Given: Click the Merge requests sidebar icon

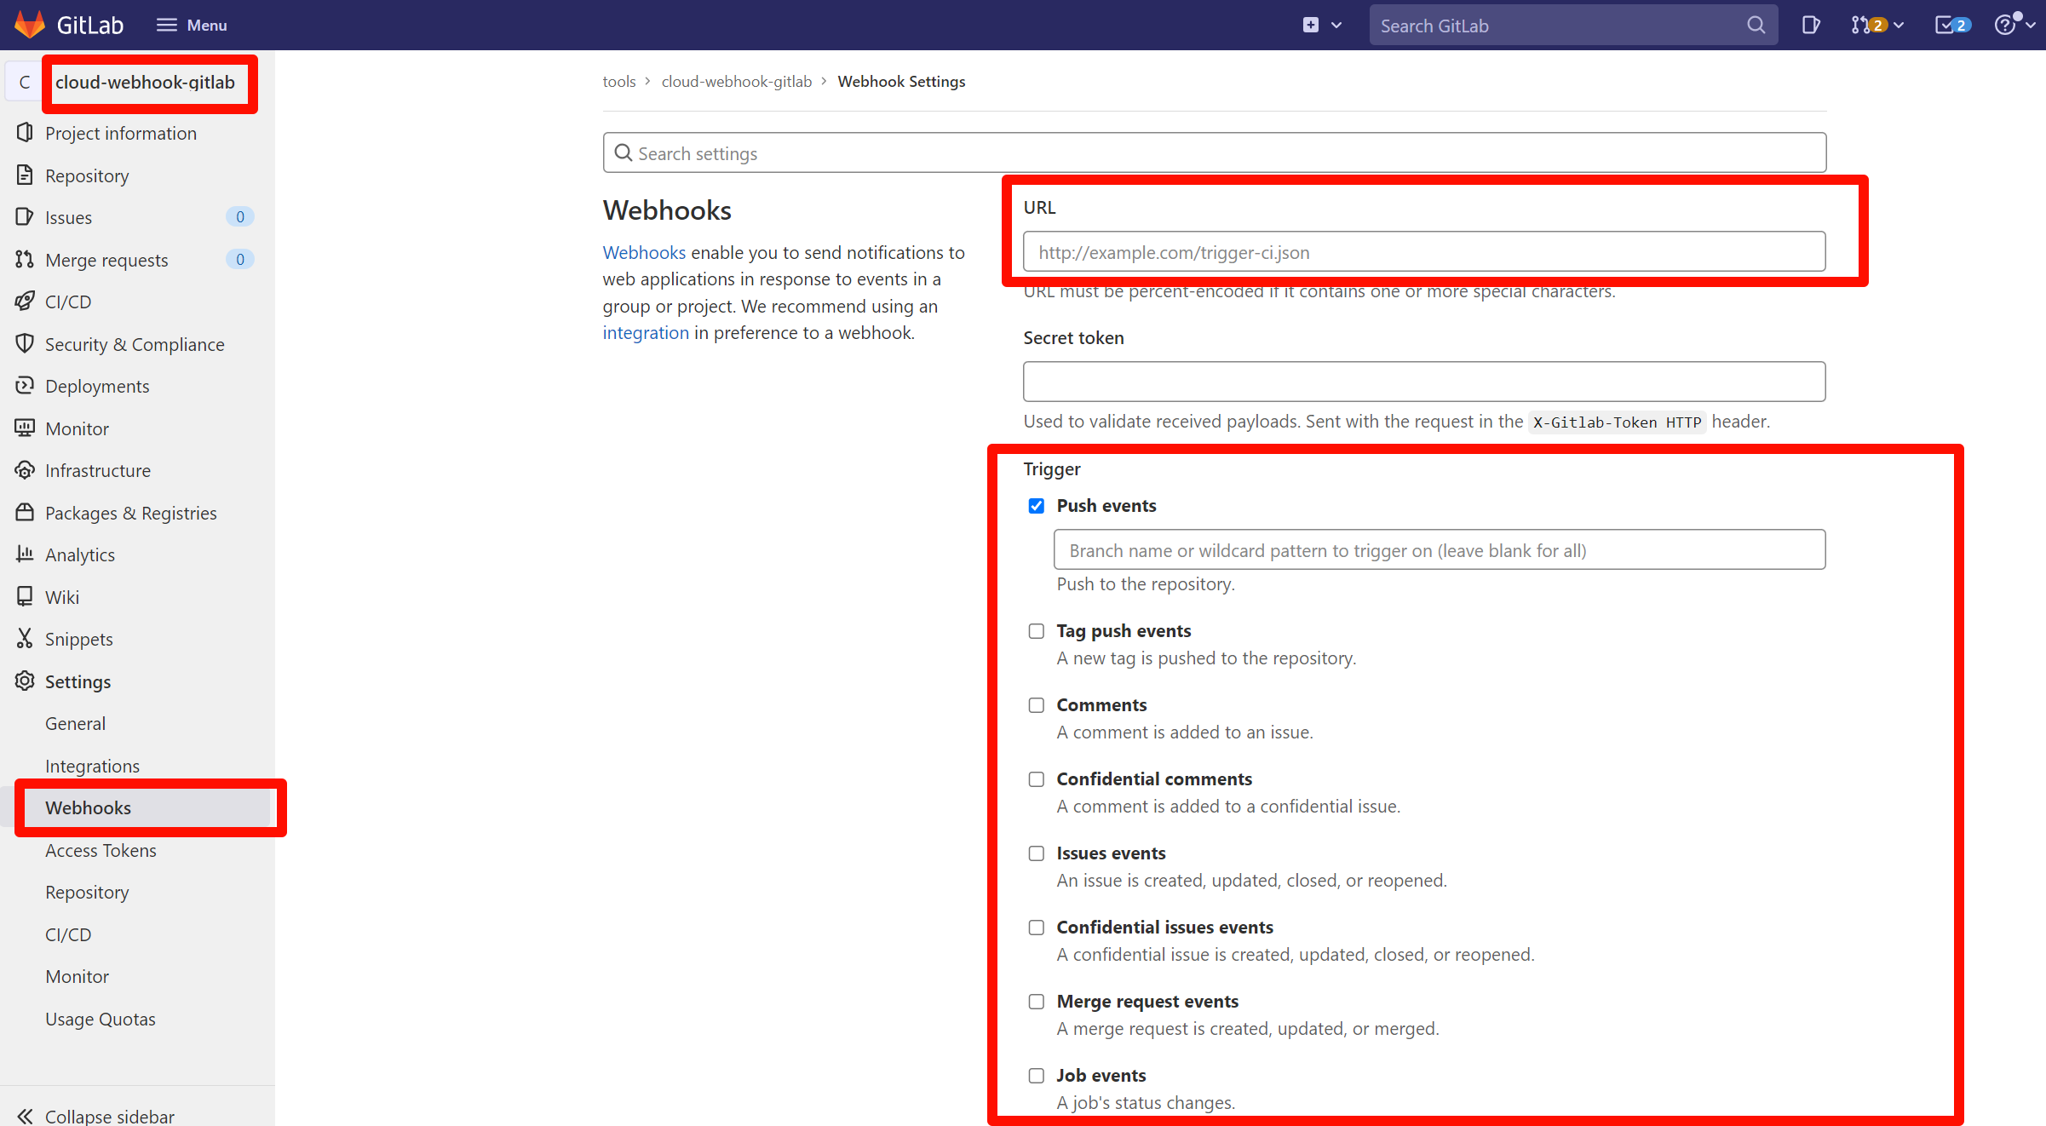Looking at the screenshot, I should coord(25,260).
